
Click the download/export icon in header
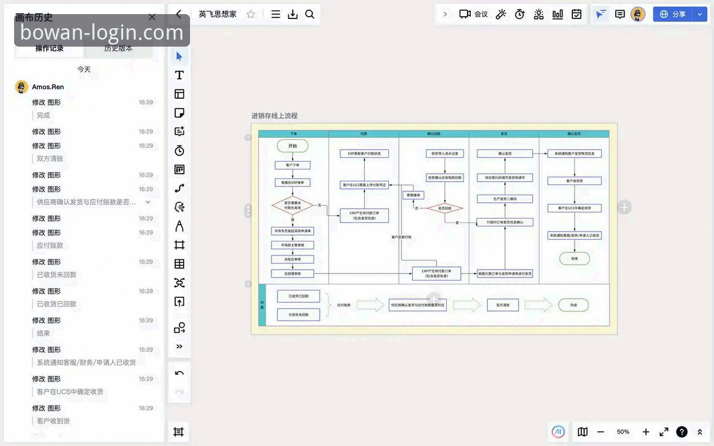click(x=293, y=14)
